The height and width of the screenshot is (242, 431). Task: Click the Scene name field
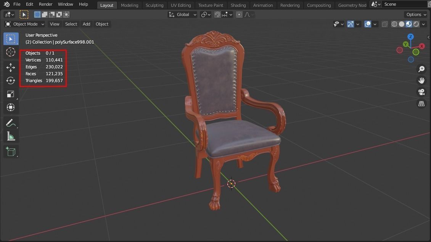pos(405,4)
